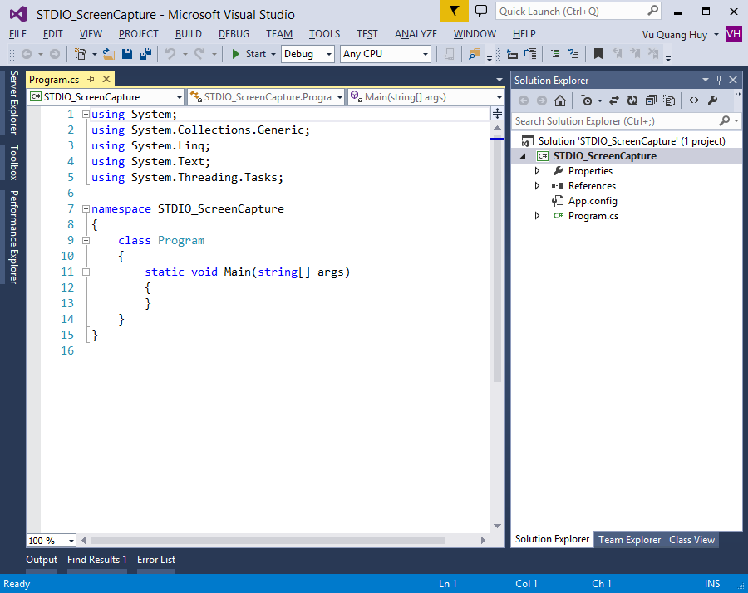Click Sync with Active Document icon
Screen dimensions: 748x593
coord(614,100)
